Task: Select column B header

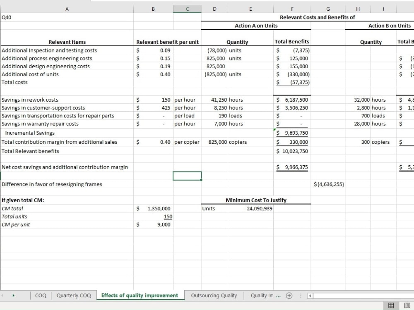Action: 153,9
